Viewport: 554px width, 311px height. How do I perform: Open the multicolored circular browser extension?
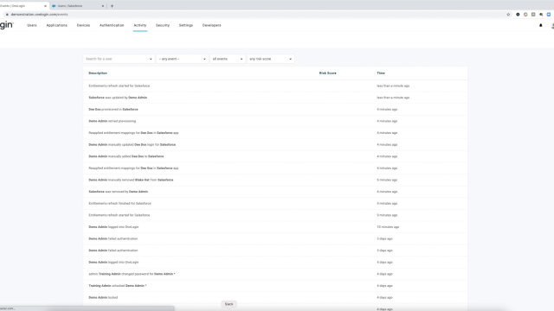525,15
